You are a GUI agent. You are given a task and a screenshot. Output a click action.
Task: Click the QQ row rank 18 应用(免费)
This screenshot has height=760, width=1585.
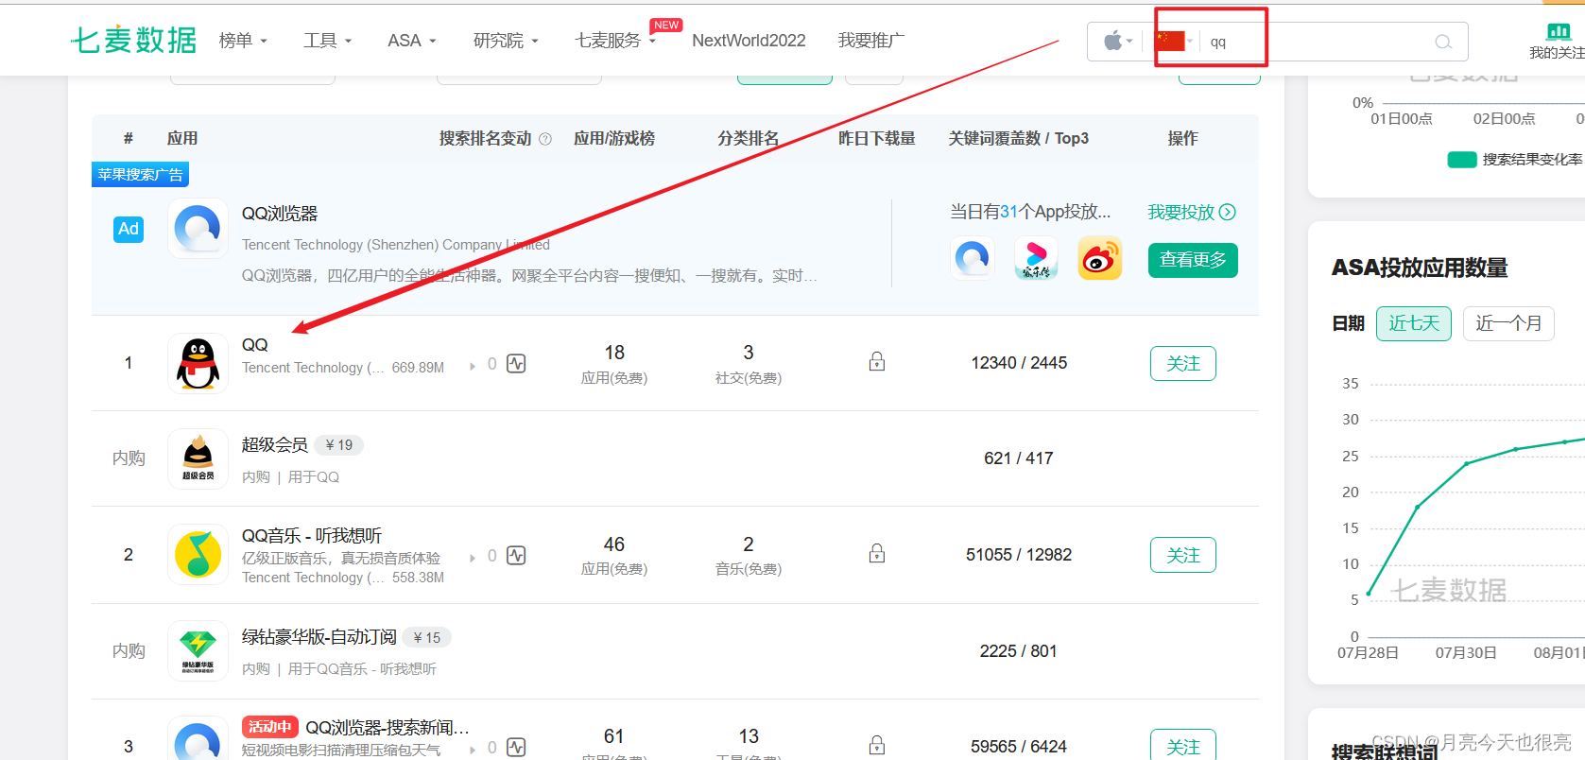click(x=614, y=364)
